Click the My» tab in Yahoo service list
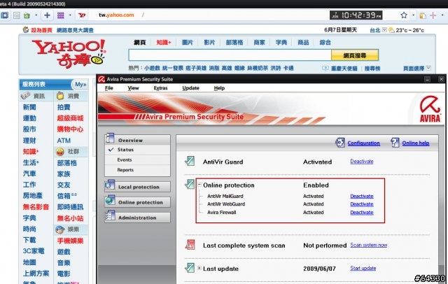This screenshot has width=448, height=284. [80, 84]
